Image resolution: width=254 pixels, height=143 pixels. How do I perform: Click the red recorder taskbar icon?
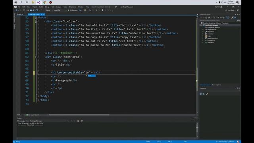tap(50, 2)
